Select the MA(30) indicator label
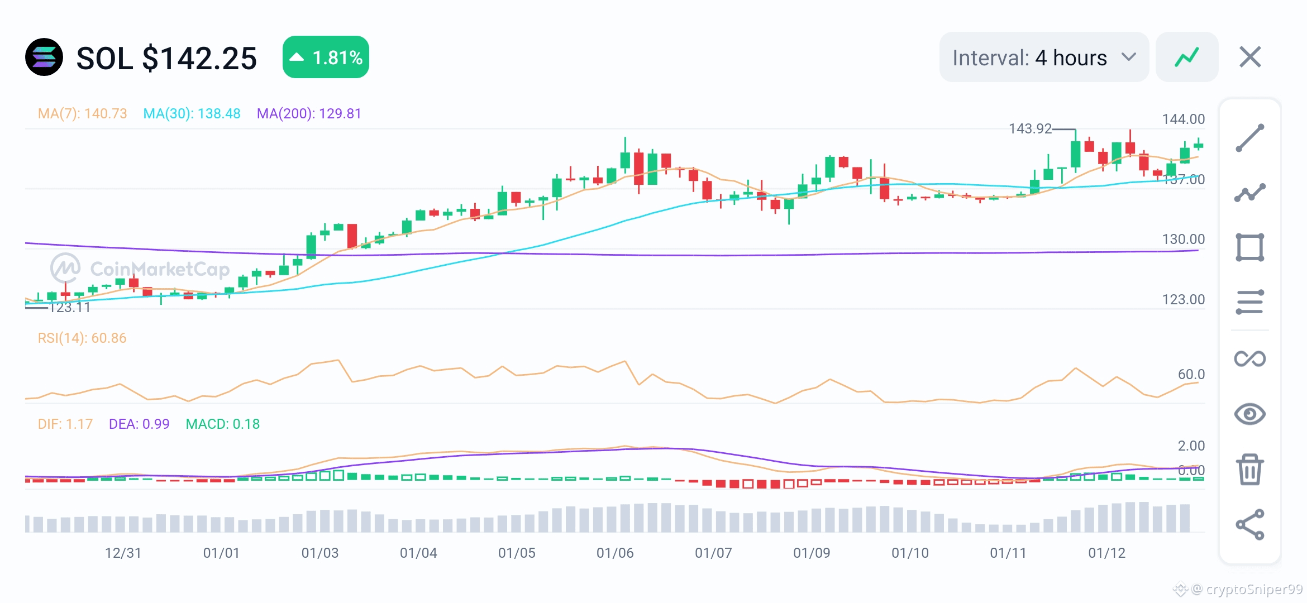Image resolution: width=1307 pixels, height=603 pixels. tap(192, 114)
